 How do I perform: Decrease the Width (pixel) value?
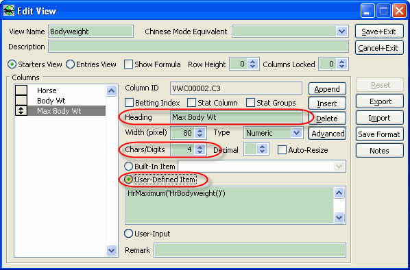point(200,135)
